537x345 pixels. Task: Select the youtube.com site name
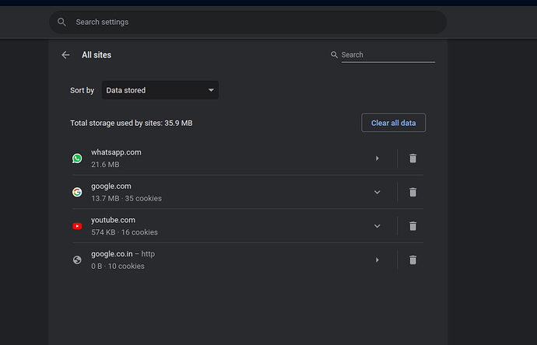(x=114, y=220)
